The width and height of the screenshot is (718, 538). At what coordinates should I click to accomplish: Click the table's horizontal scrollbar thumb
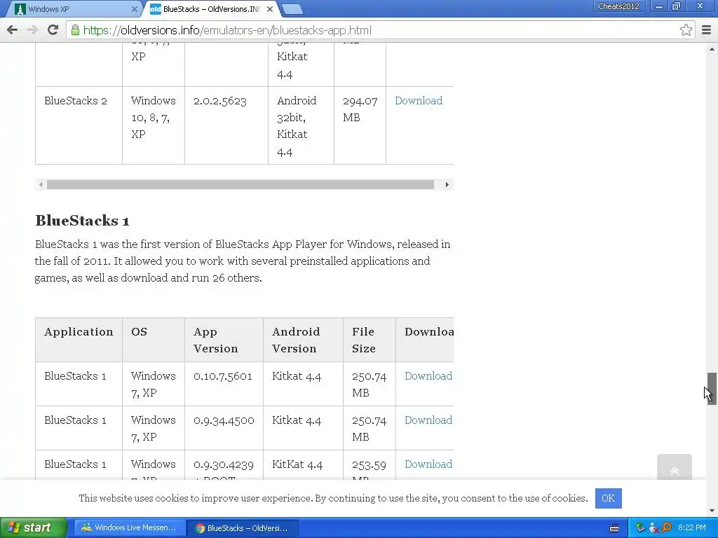pos(241,185)
